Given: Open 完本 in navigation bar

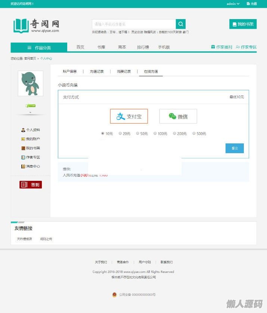Looking at the screenshot, I should (122, 47).
